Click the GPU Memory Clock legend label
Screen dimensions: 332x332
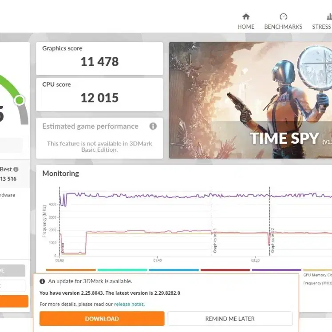(x=318, y=275)
